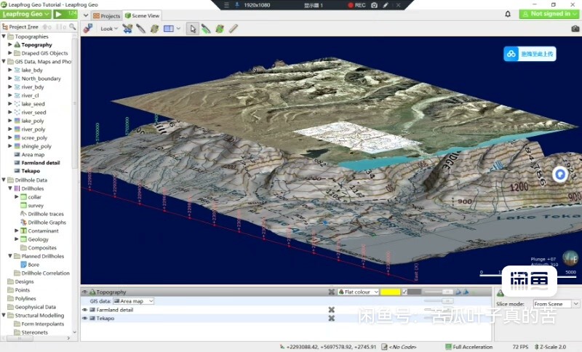
Task: Collapse the Planned Drillholes folder
Action: pos(10,256)
